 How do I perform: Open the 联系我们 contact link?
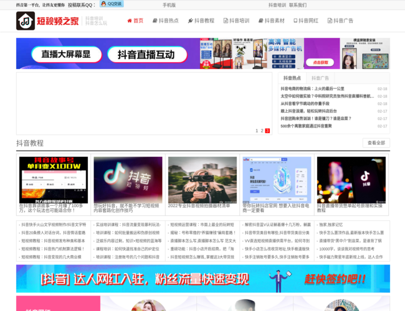[x=298, y=5]
